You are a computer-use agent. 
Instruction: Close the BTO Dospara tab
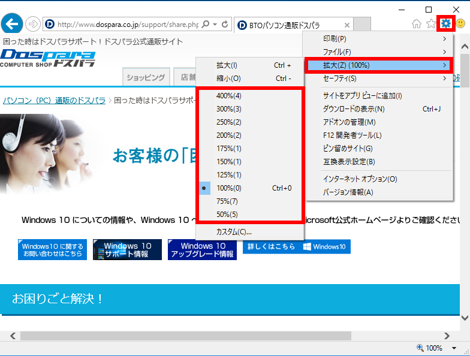[x=347, y=25]
